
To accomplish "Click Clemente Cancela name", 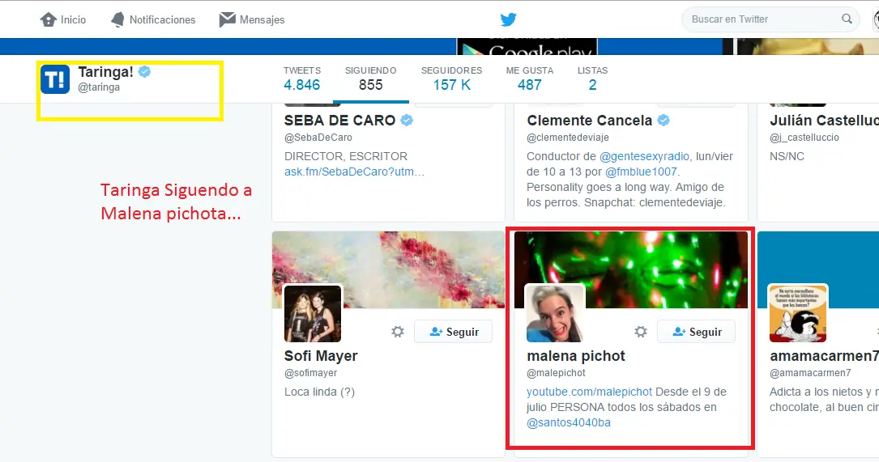I will [590, 121].
